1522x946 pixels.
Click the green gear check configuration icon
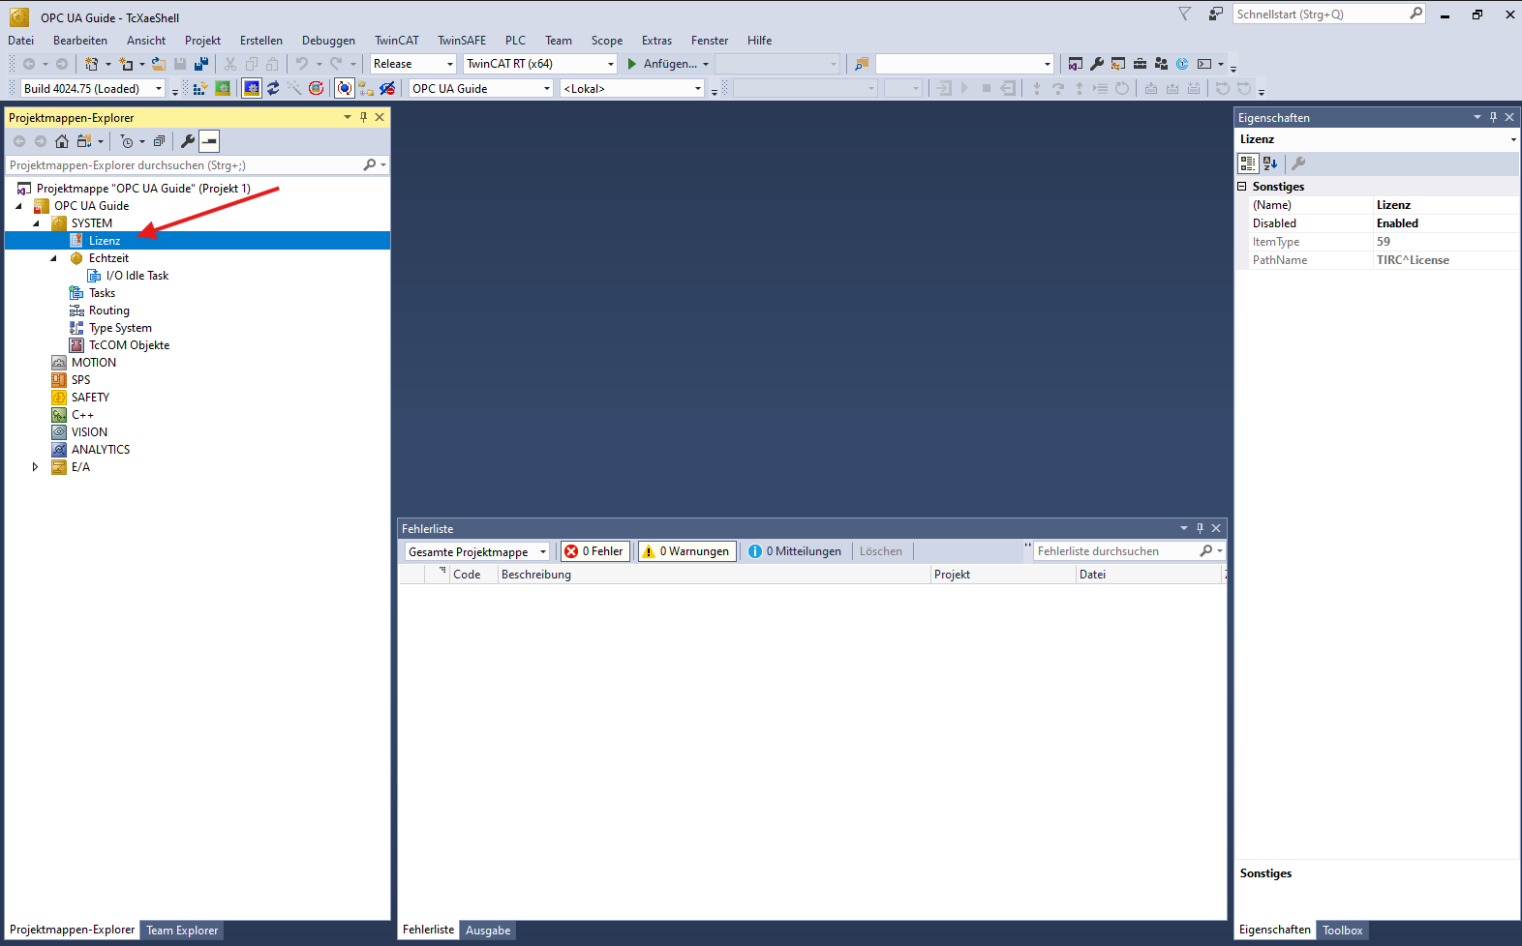(223, 88)
